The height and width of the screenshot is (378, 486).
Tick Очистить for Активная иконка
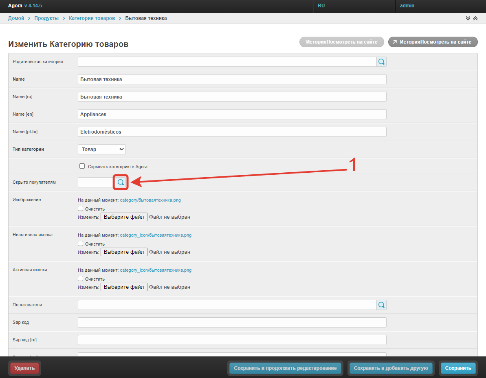point(81,279)
